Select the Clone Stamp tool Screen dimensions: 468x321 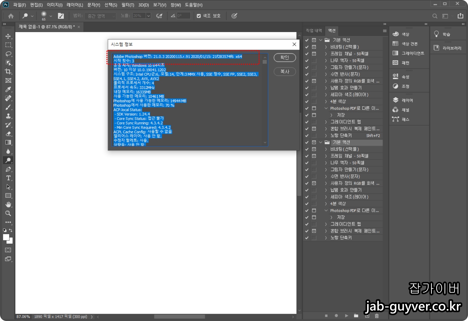pyautogui.click(x=8, y=116)
